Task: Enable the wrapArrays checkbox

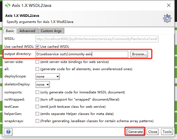Action: [37, 121]
